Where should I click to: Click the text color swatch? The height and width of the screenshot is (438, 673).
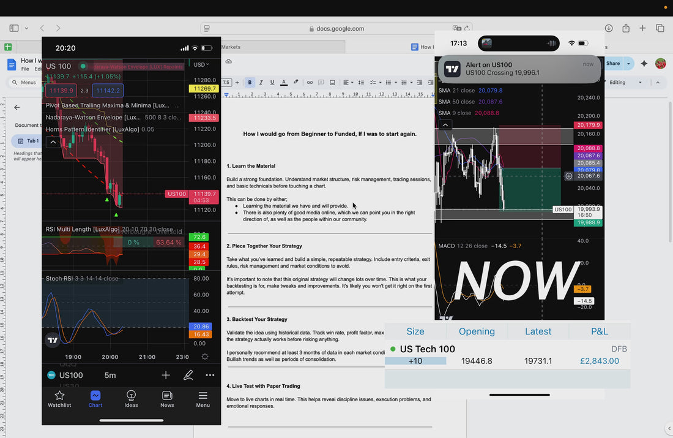pyautogui.click(x=284, y=82)
